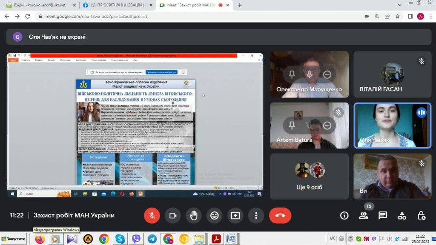Click the present screen button
This screenshot has height=245, width=436.
235,216
